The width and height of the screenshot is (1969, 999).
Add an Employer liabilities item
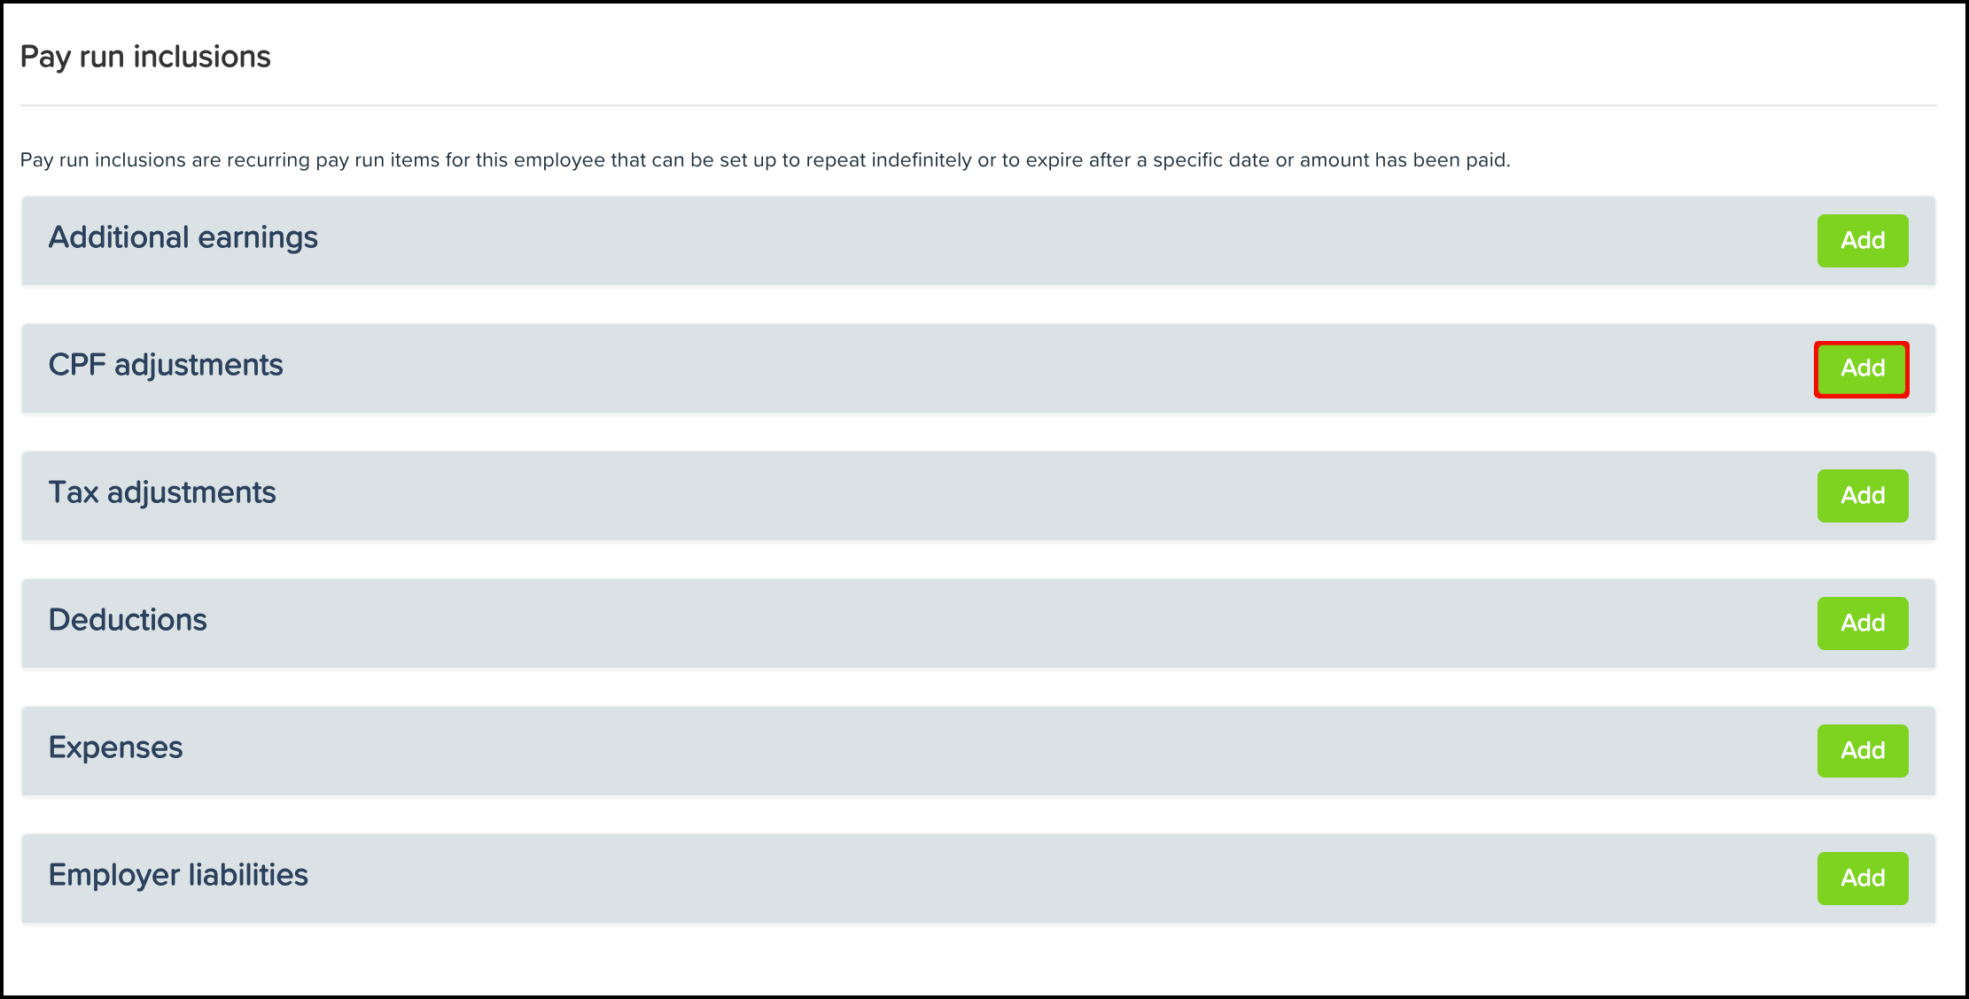click(x=1862, y=879)
